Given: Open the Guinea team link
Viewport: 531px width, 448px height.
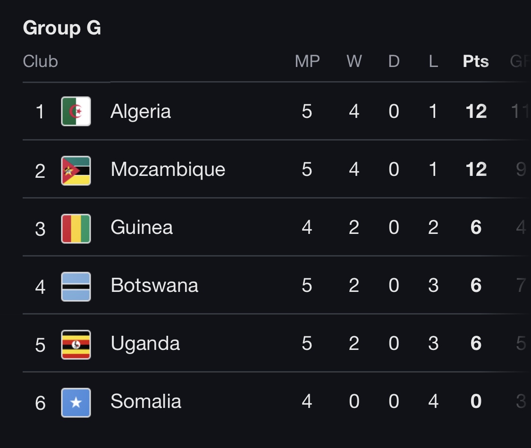Looking at the screenshot, I should coord(142,227).
